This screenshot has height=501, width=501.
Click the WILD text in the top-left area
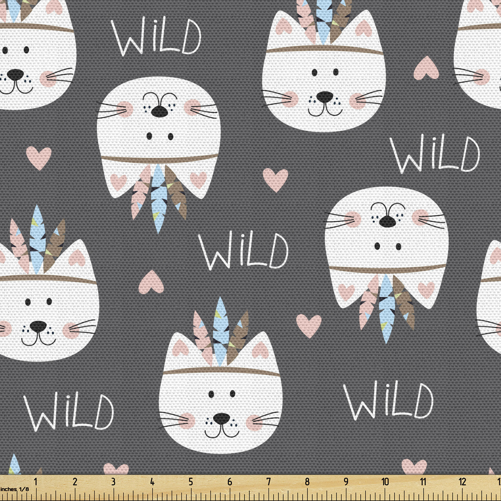click(x=156, y=36)
